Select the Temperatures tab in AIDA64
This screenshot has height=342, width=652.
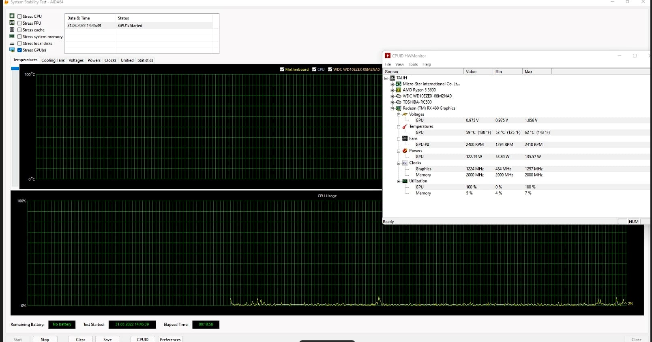coord(25,60)
